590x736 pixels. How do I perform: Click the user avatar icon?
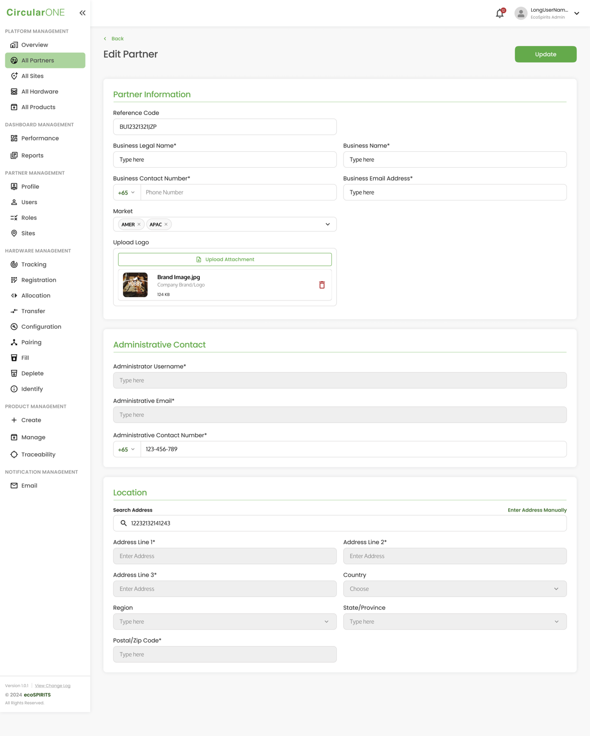[521, 13]
